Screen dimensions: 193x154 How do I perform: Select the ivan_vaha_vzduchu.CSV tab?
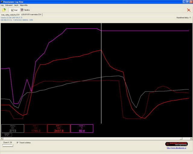coord(10,15)
